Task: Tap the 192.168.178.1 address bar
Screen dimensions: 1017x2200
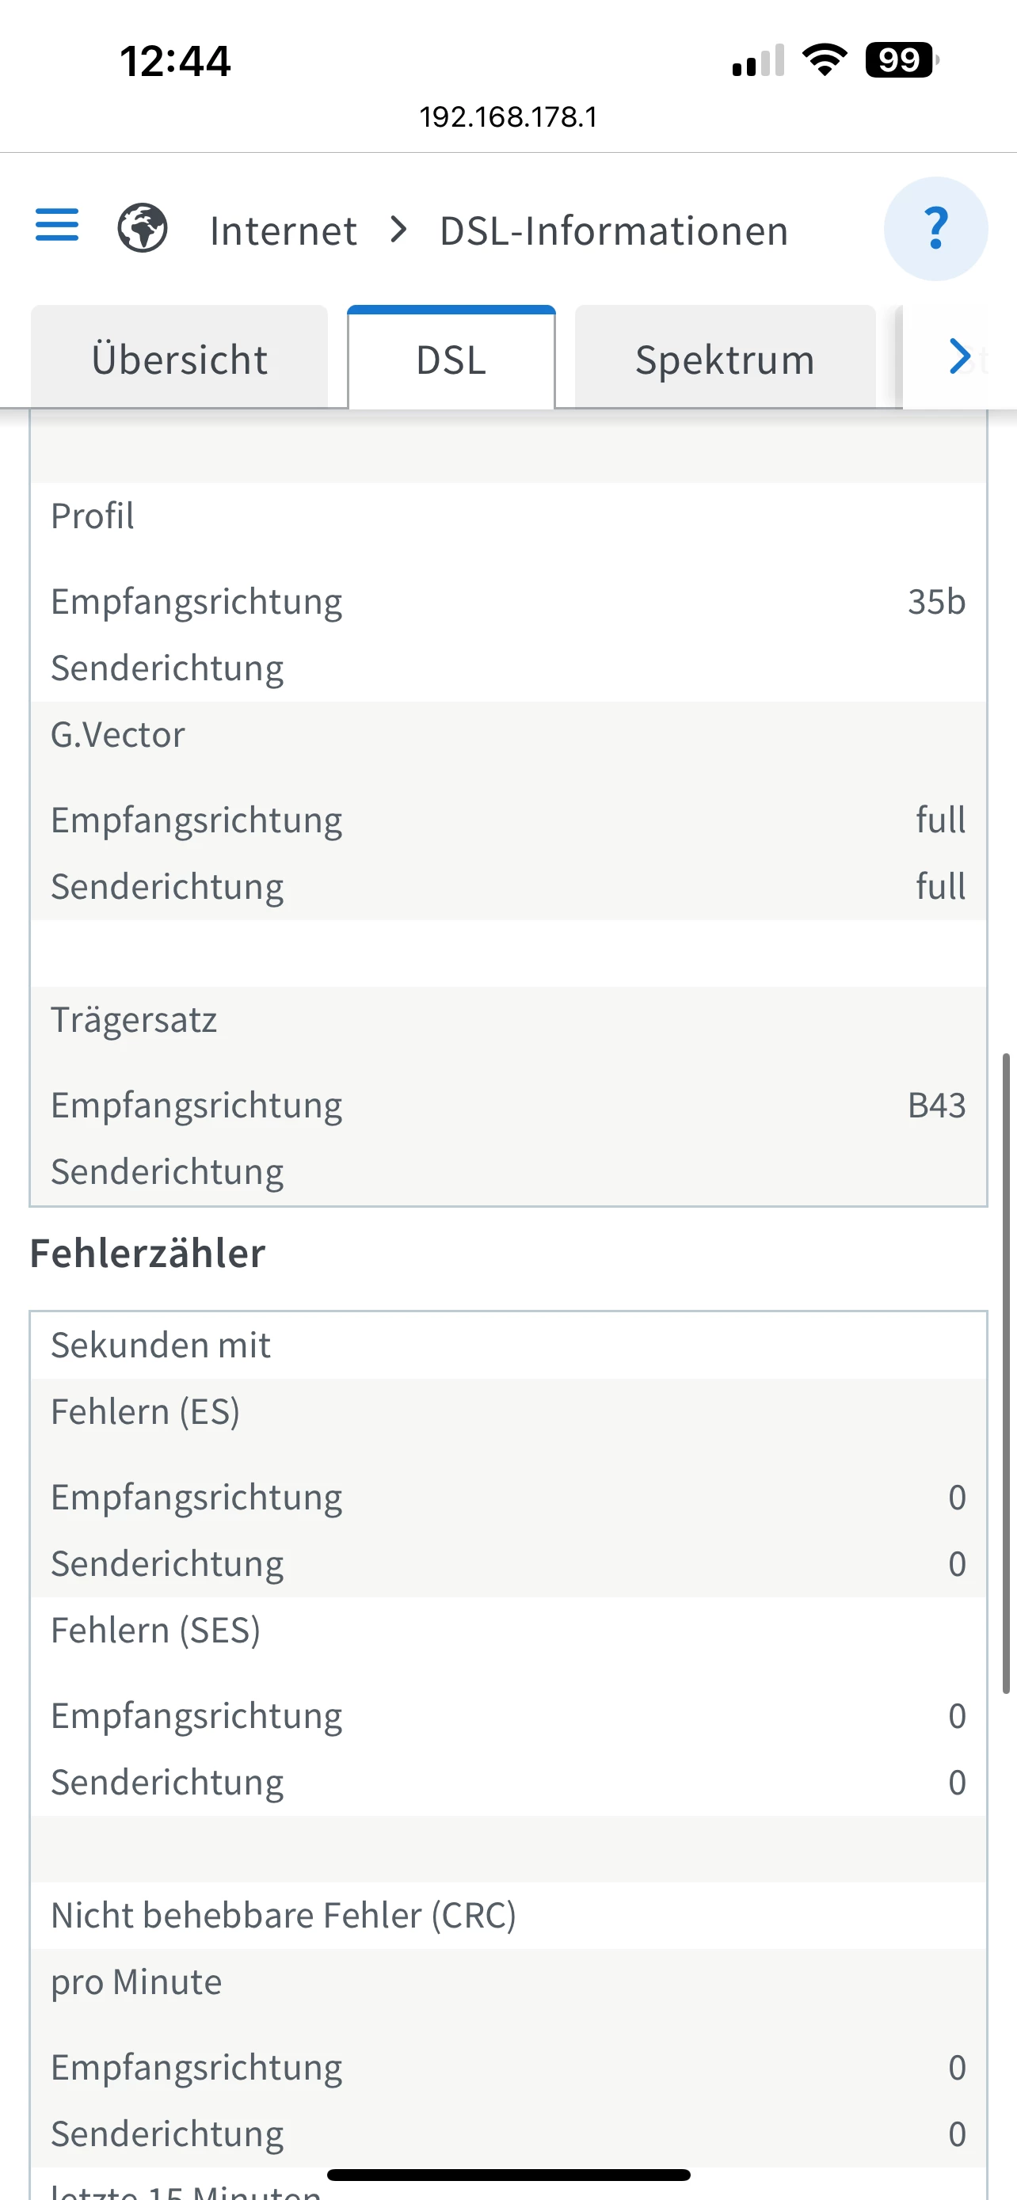Action: [x=508, y=117]
